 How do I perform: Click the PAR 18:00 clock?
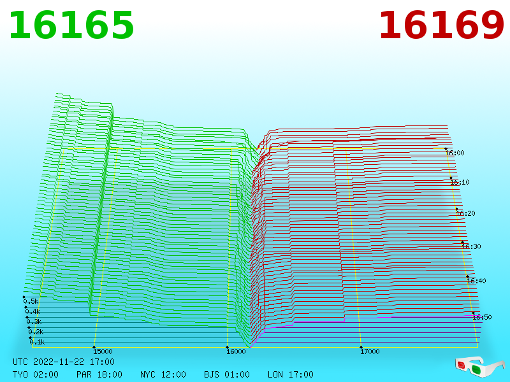pos(99,374)
